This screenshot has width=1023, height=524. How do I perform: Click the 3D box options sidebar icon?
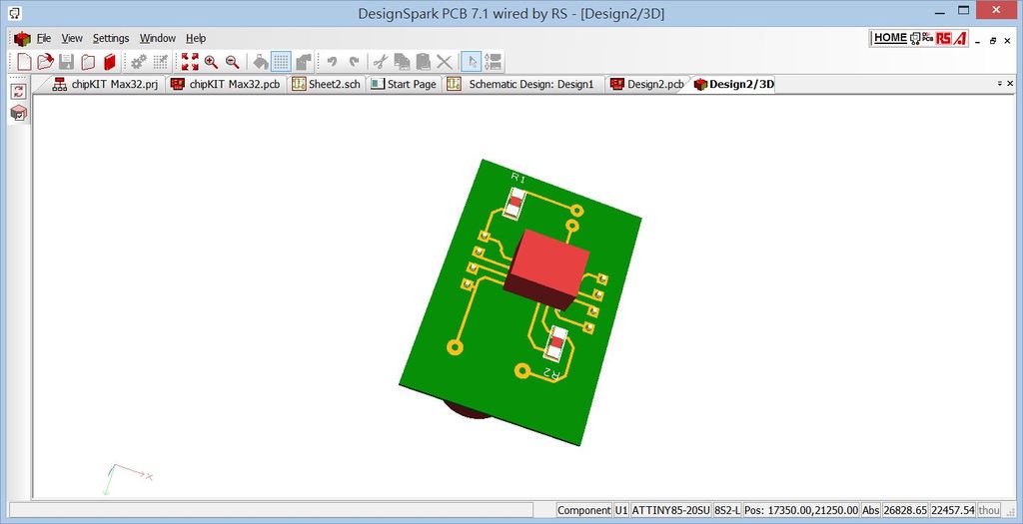pyautogui.click(x=19, y=113)
